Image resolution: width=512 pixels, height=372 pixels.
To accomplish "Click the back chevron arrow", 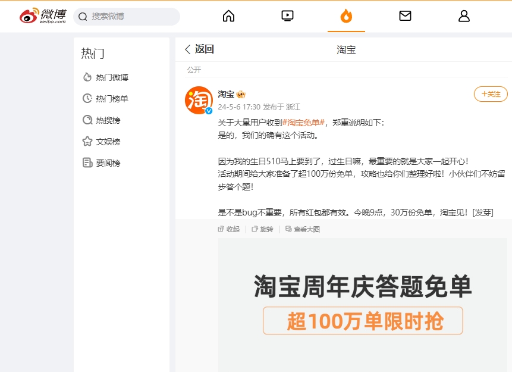I will (188, 49).
